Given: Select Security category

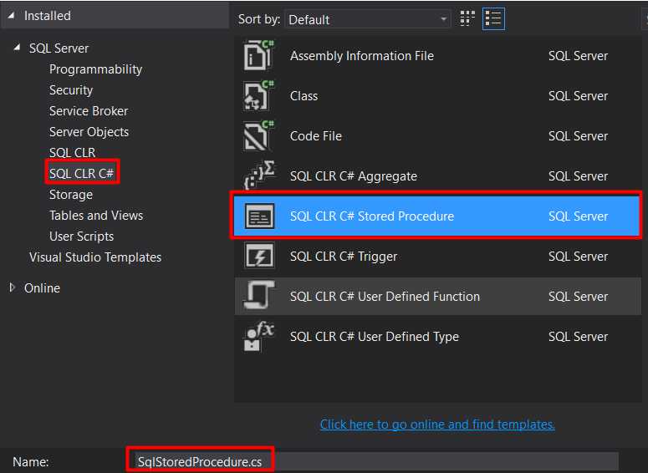Looking at the screenshot, I should click(71, 90).
